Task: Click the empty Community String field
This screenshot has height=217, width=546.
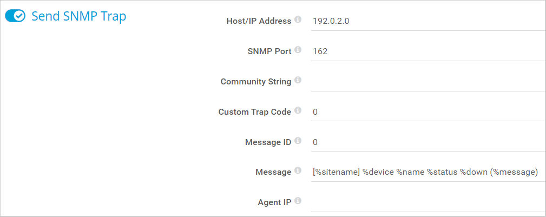Action: pos(427,82)
